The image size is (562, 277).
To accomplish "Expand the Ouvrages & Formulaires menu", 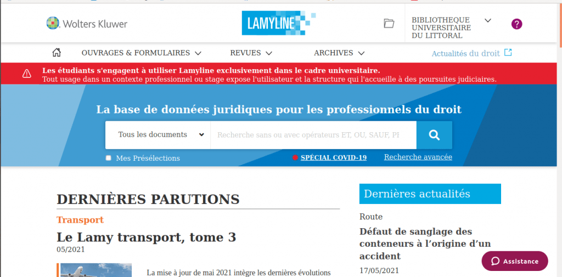I will coord(142,53).
